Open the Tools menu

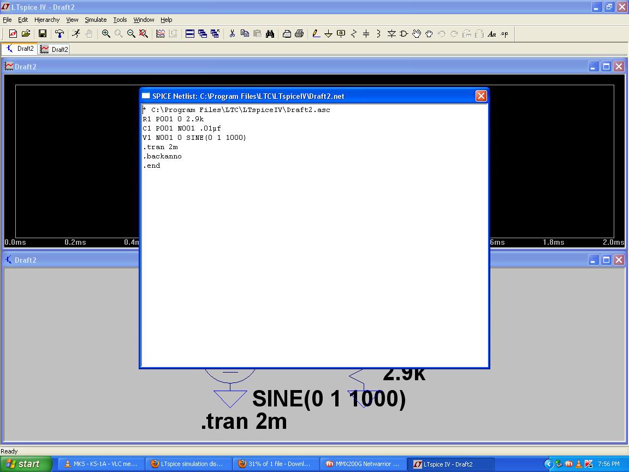(120, 20)
